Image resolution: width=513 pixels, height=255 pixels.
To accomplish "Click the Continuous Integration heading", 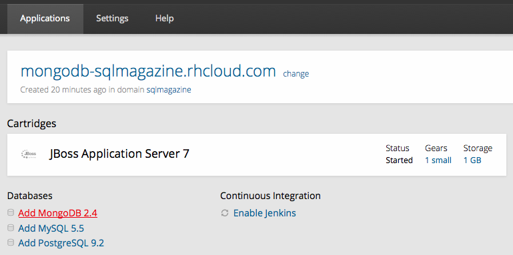I will tap(270, 196).
